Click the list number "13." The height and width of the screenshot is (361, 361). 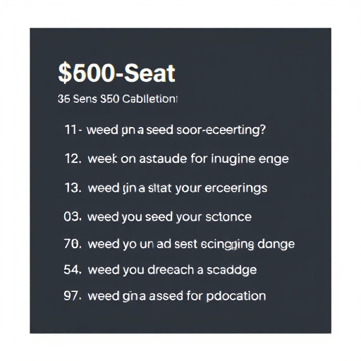coord(73,188)
